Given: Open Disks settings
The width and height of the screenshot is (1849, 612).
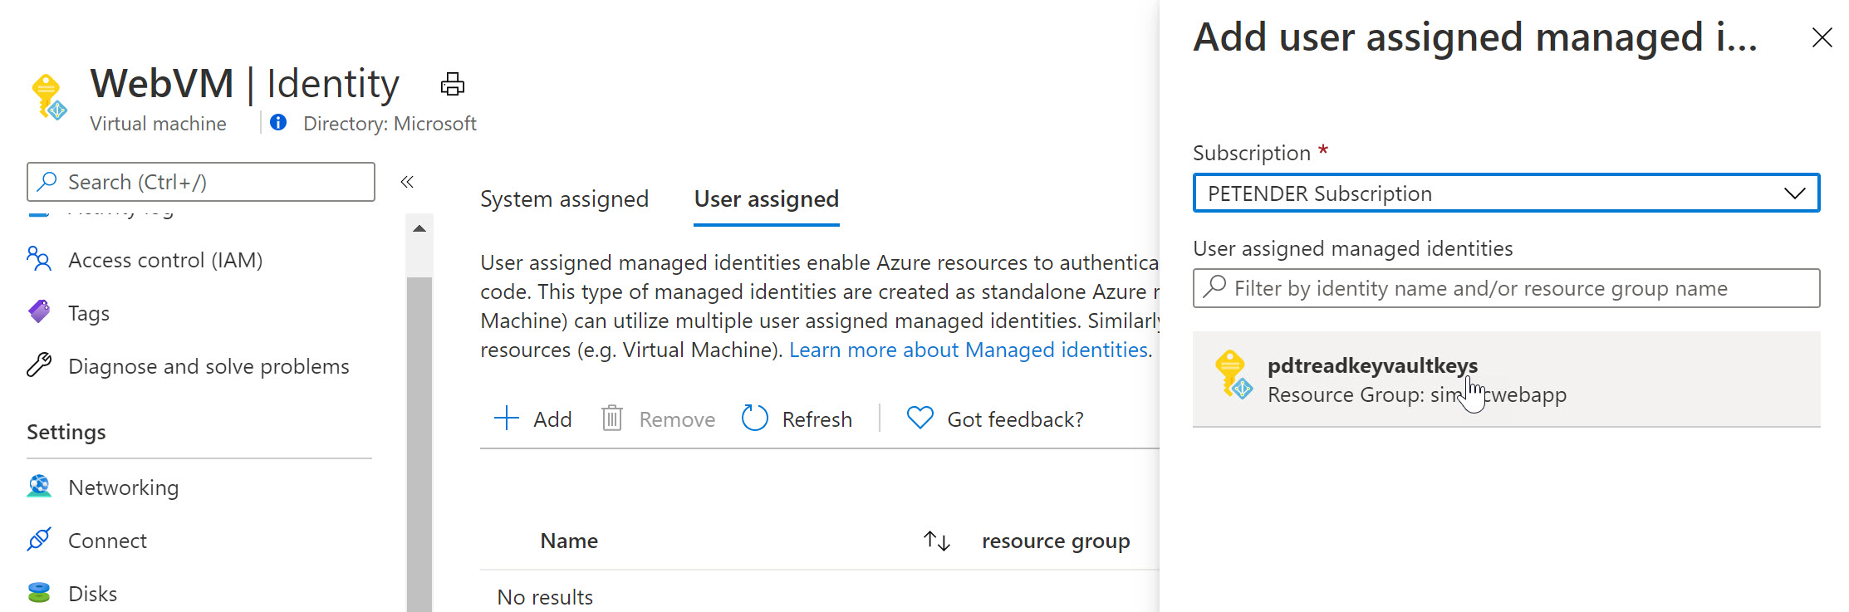Looking at the screenshot, I should tap(92, 594).
